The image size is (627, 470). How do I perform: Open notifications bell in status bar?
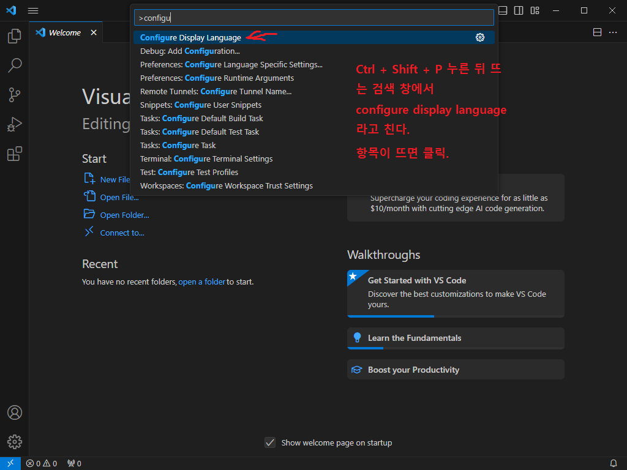[613, 464]
